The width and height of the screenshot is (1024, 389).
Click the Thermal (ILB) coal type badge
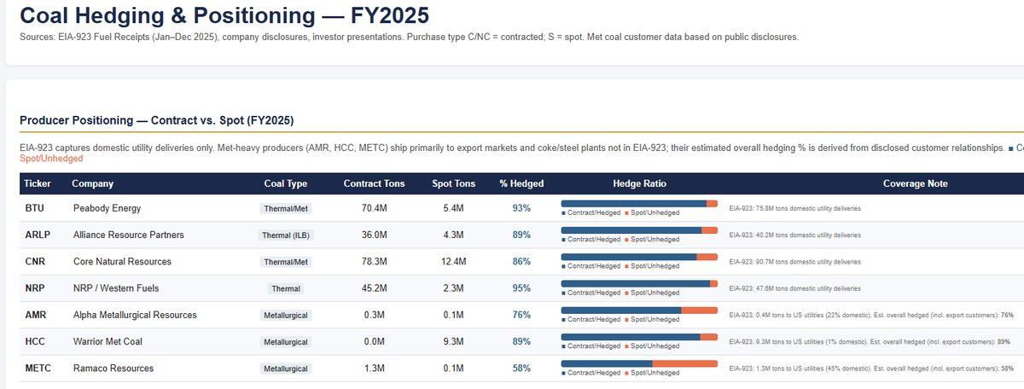pyautogui.click(x=286, y=235)
